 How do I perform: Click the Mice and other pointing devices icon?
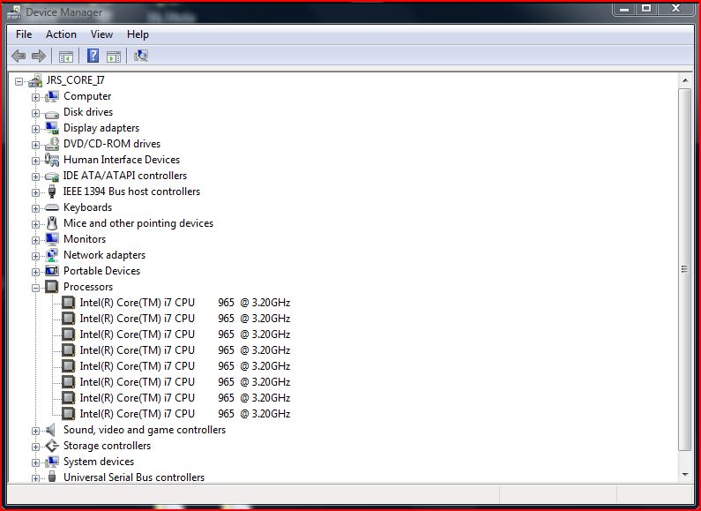52,223
